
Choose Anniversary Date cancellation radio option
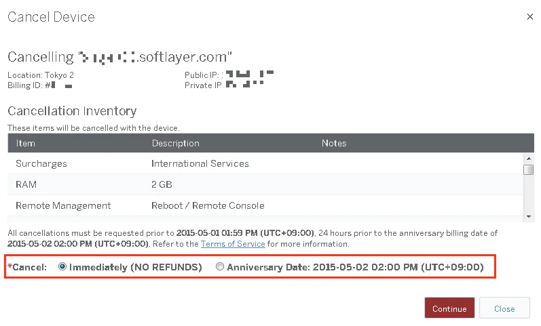click(x=219, y=266)
